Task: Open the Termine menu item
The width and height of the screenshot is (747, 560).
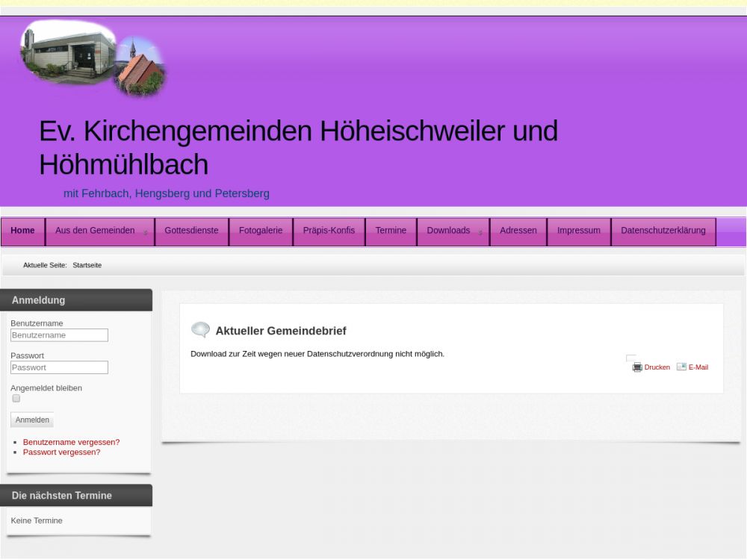Action: coord(391,231)
